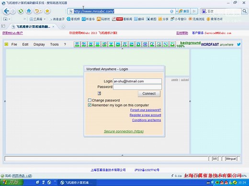
Task: Click the bottom panel collapse arrow handle
Action: coord(123,155)
